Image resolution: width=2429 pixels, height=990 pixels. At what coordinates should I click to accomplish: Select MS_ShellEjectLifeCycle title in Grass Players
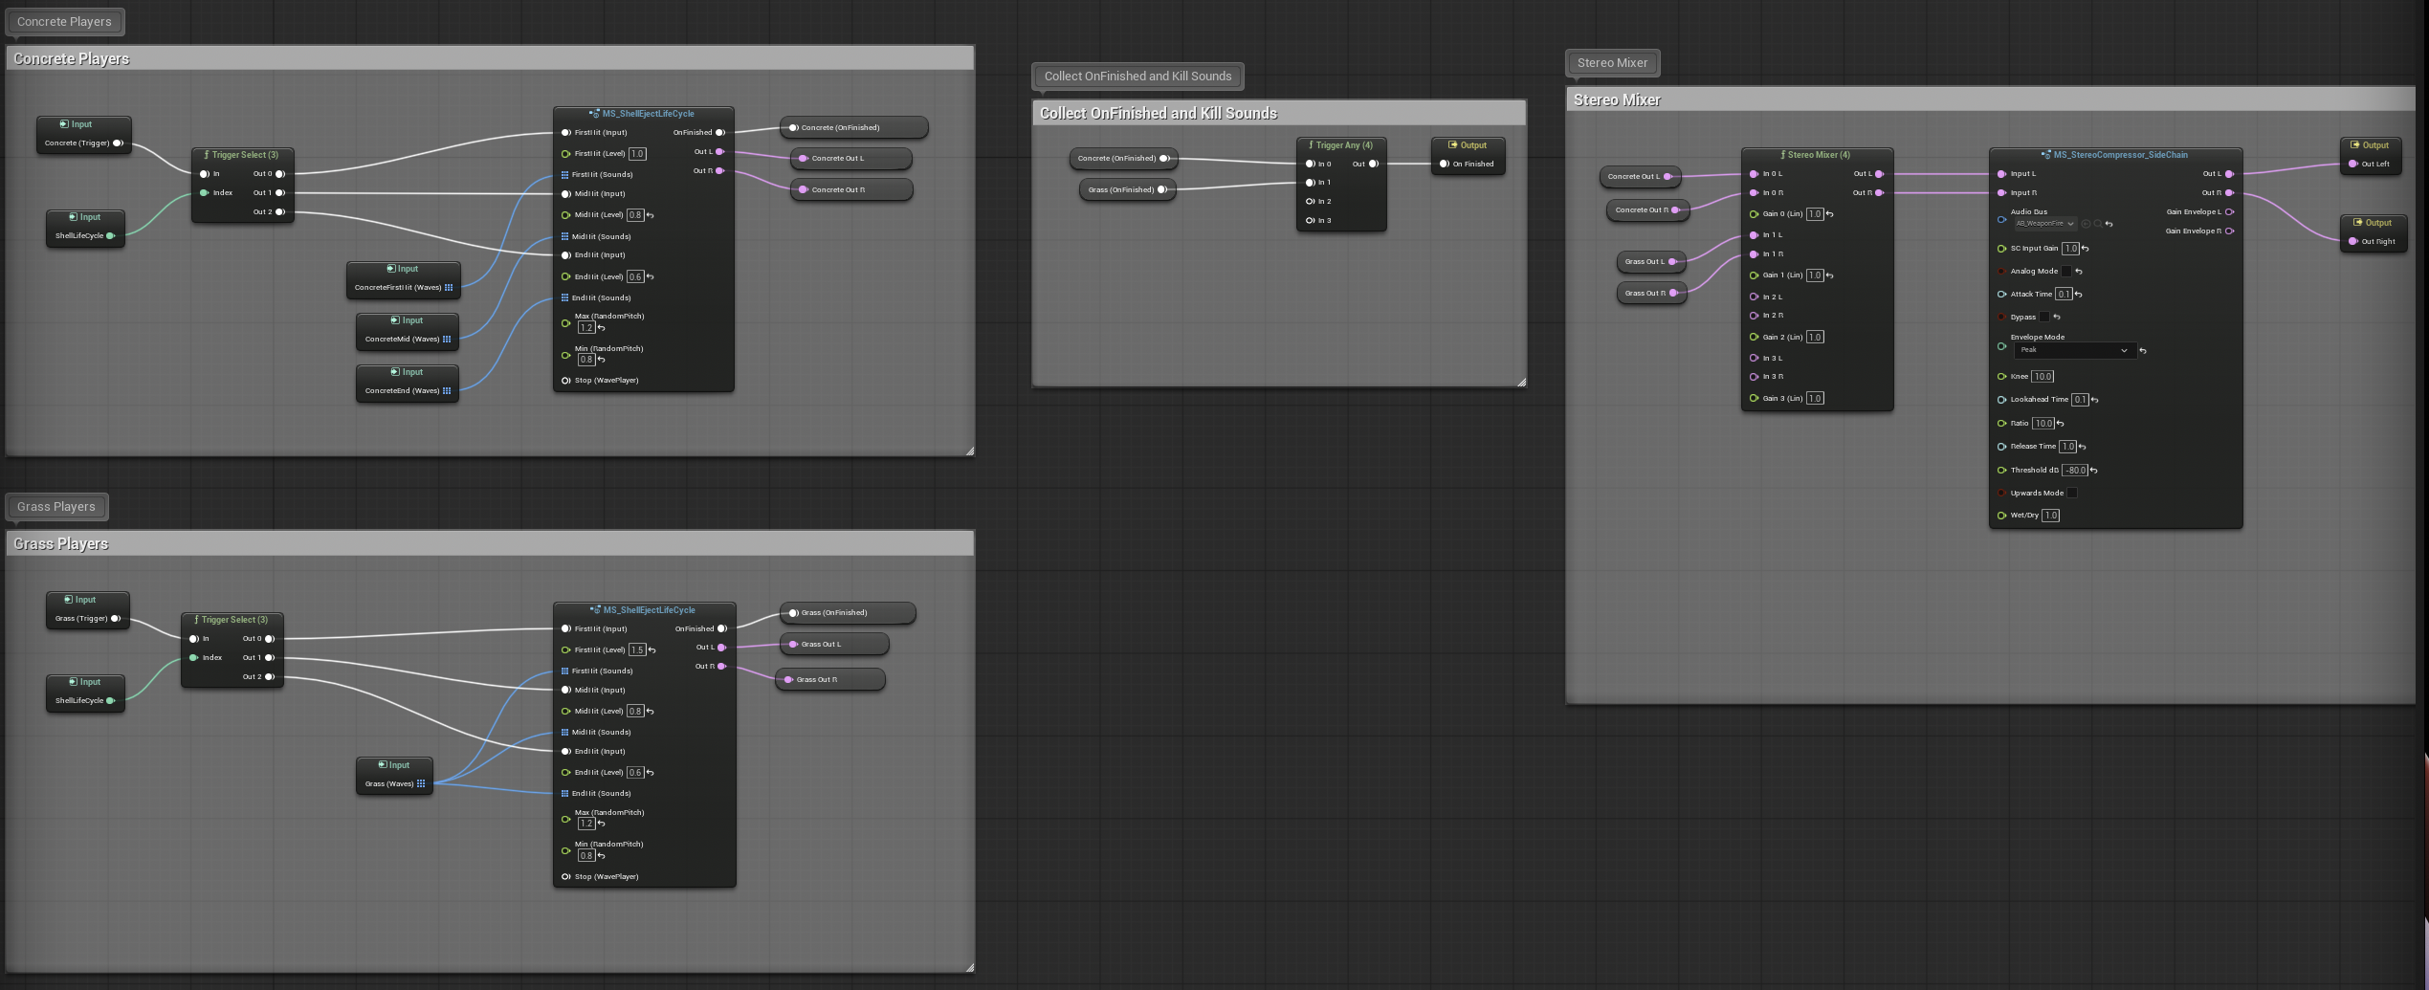pos(649,610)
